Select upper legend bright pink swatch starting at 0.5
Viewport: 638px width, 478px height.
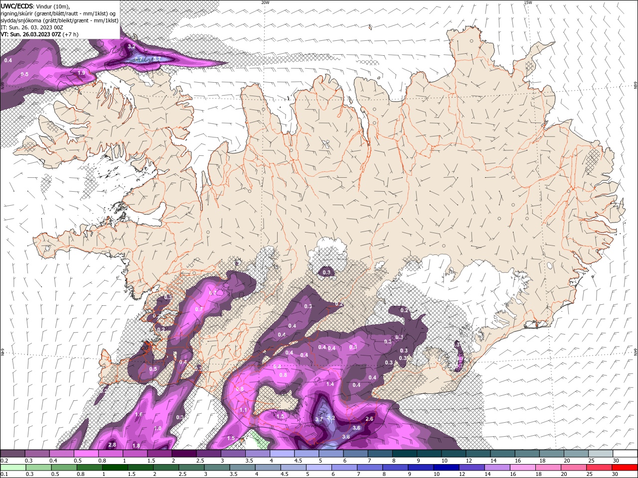click(86, 454)
